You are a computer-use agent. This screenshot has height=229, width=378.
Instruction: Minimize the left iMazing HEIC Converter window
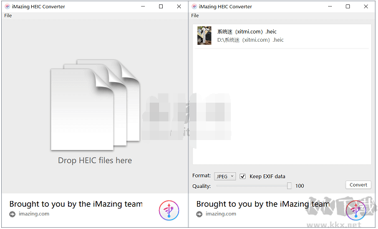click(143, 6)
